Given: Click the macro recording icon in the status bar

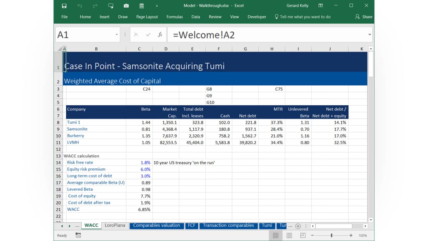Looking at the screenshot, I should (x=78, y=235).
